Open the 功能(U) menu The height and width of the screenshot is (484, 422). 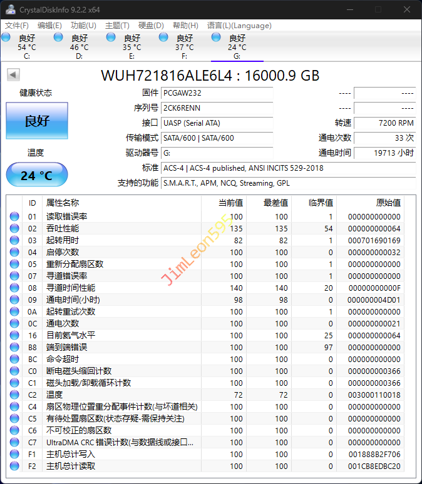(83, 26)
